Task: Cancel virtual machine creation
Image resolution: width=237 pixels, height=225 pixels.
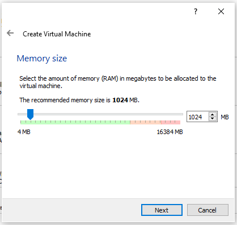Action: coord(208,210)
